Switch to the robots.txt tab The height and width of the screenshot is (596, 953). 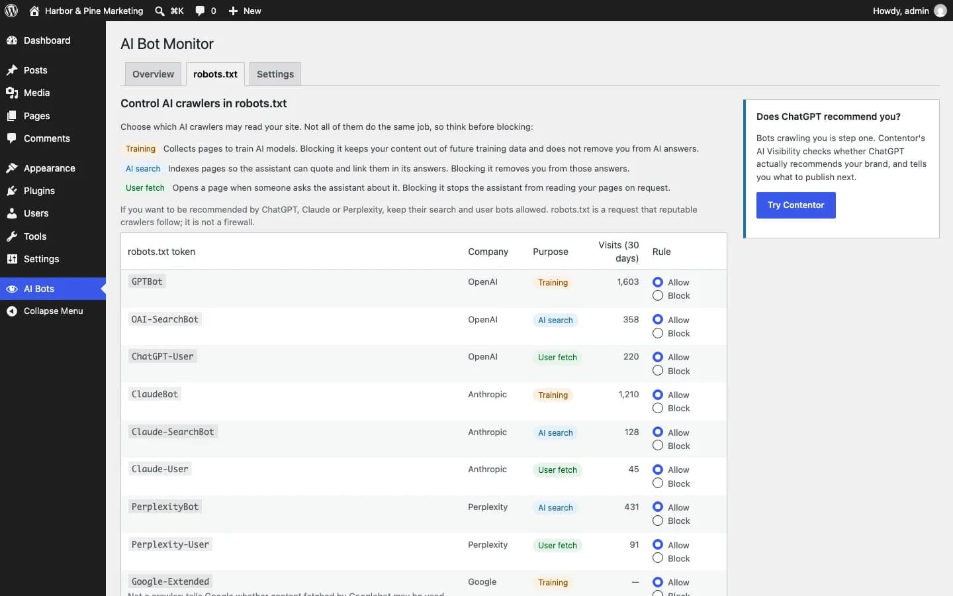[215, 74]
